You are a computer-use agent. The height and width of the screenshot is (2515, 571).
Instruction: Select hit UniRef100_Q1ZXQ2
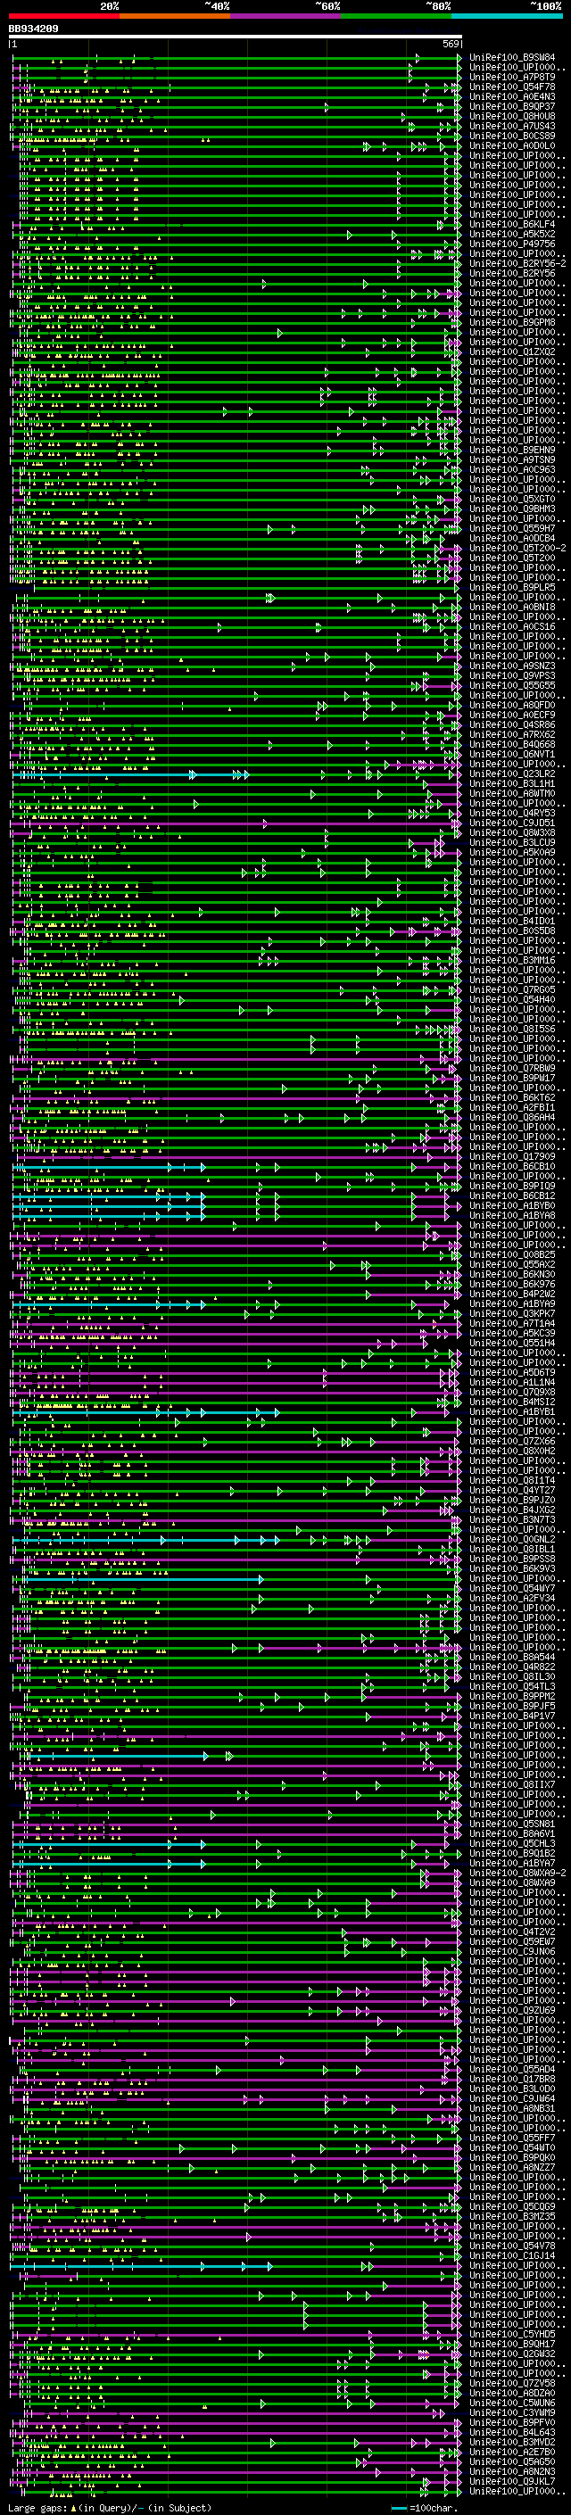[512, 352]
